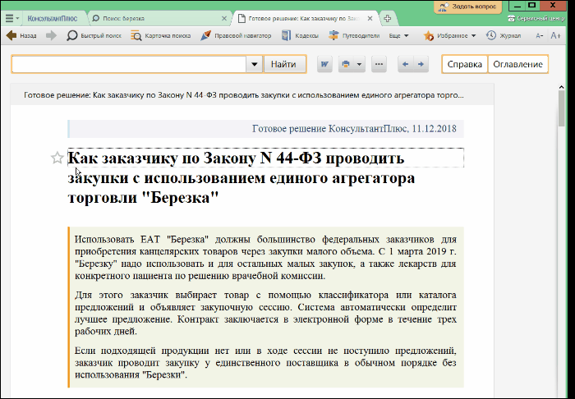
Task: Close the Готовое решение tab
Action: [x=370, y=18]
